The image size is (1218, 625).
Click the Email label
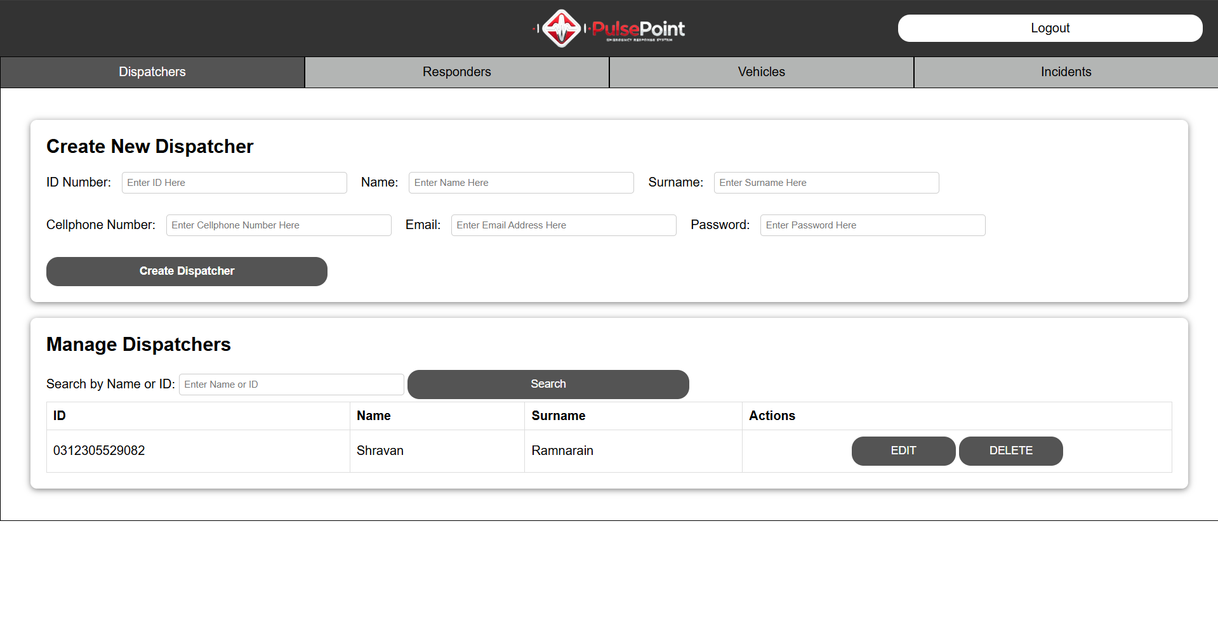[x=423, y=225]
